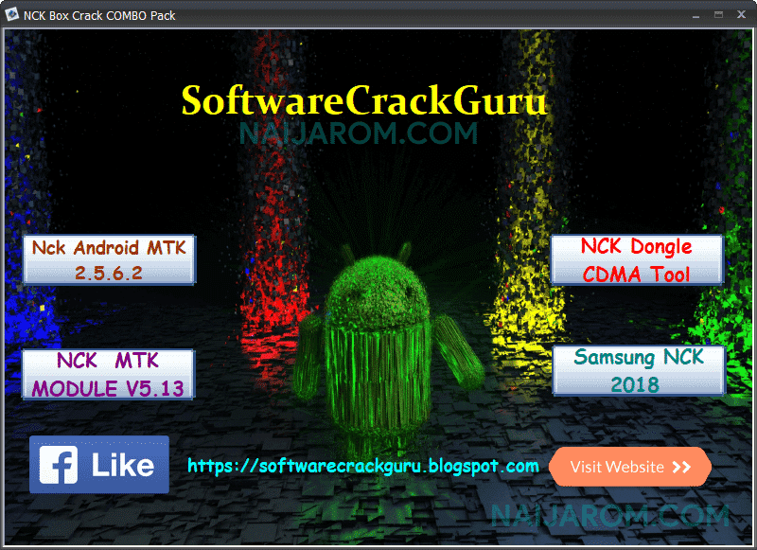
Task: Open Samsung NCK 2018 tool
Action: 639,370
